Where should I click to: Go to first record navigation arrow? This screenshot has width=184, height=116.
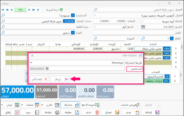3,10
